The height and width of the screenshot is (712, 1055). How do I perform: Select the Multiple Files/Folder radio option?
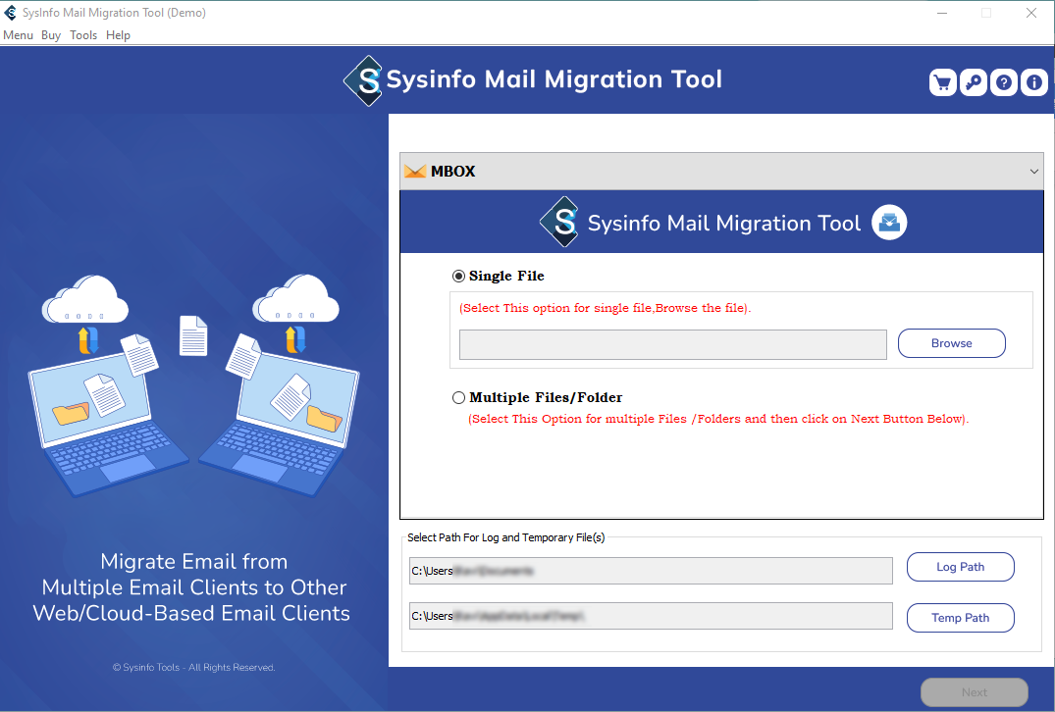pyautogui.click(x=459, y=398)
